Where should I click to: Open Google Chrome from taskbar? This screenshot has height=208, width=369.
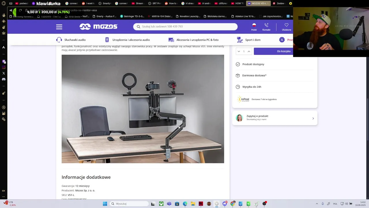click(233, 204)
